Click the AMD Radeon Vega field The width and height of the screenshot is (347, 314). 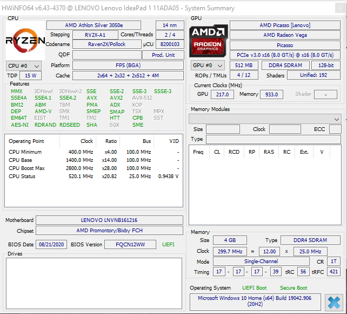[x=285, y=35]
